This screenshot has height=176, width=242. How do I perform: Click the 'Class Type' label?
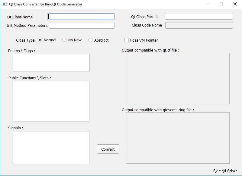coord(25,40)
